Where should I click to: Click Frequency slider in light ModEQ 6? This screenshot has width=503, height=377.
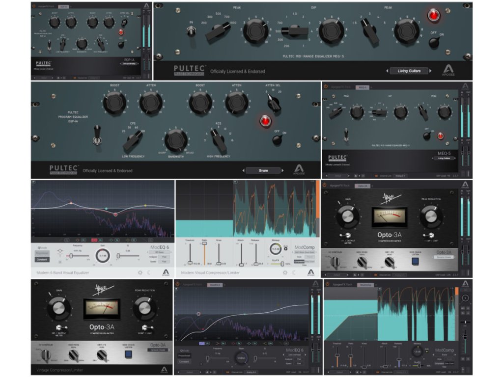(77, 256)
